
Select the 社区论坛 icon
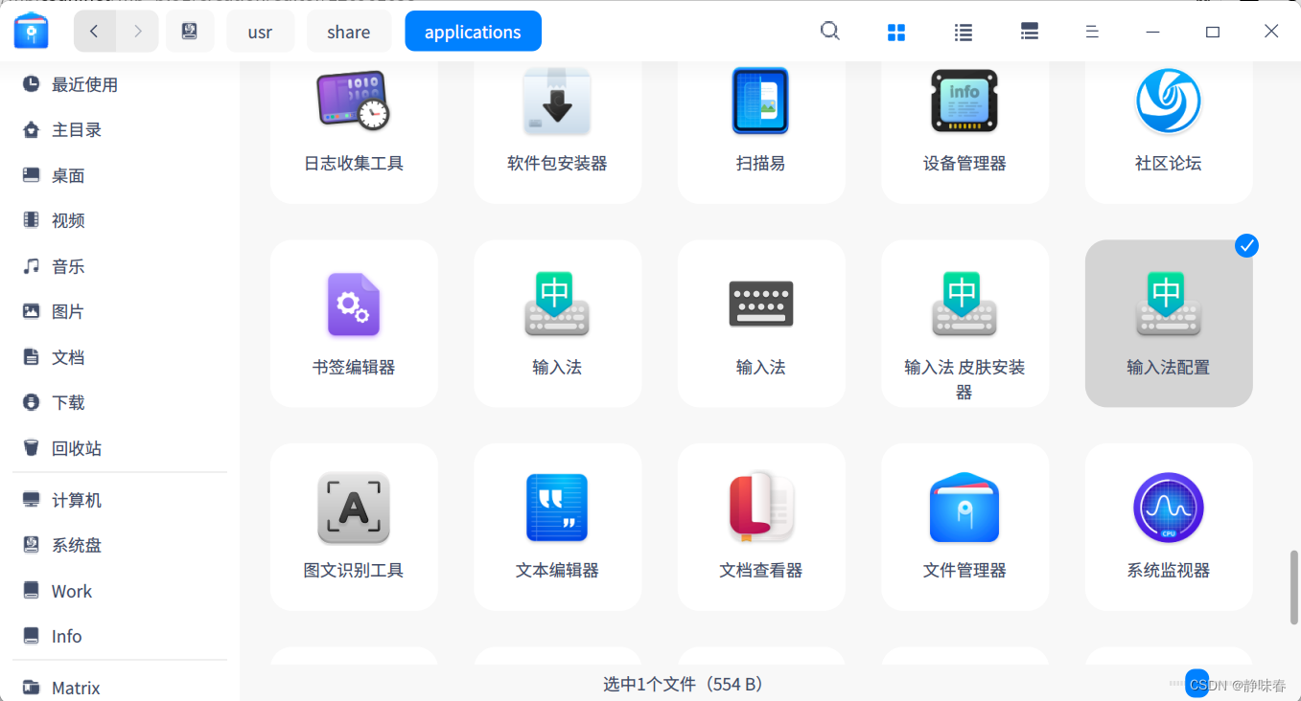click(x=1169, y=101)
